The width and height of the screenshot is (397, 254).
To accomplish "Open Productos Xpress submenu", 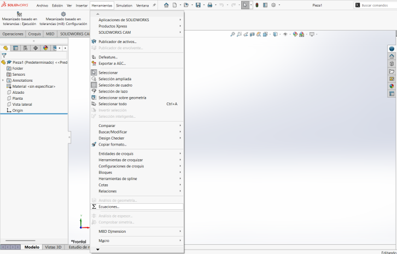I will (x=137, y=26).
